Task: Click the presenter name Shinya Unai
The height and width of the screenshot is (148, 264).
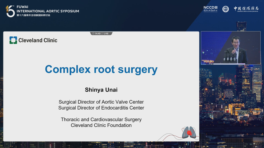Action: 101,90
